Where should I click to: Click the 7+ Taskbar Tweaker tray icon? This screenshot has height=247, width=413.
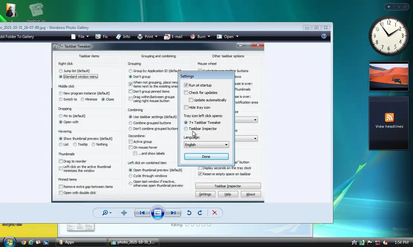point(354,242)
